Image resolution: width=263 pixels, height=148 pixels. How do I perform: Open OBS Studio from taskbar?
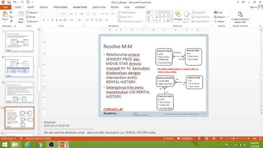point(51,144)
